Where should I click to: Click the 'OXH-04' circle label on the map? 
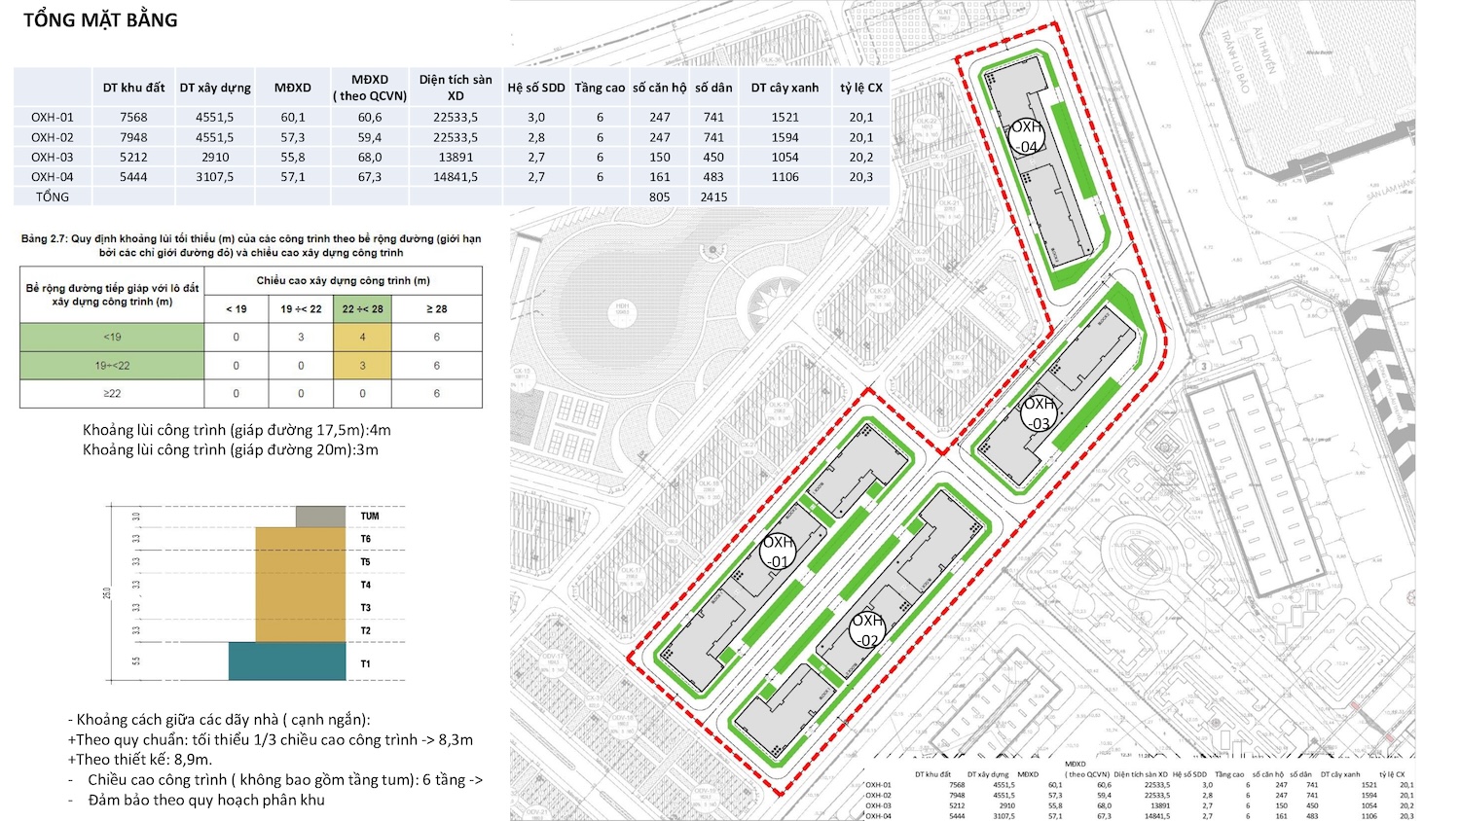point(1026,137)
